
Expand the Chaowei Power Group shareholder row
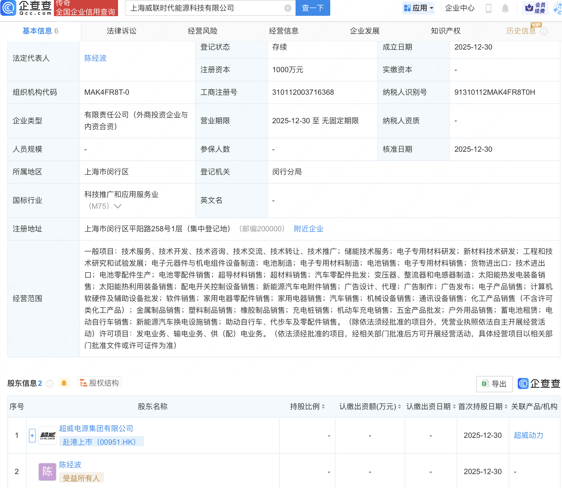32,436
